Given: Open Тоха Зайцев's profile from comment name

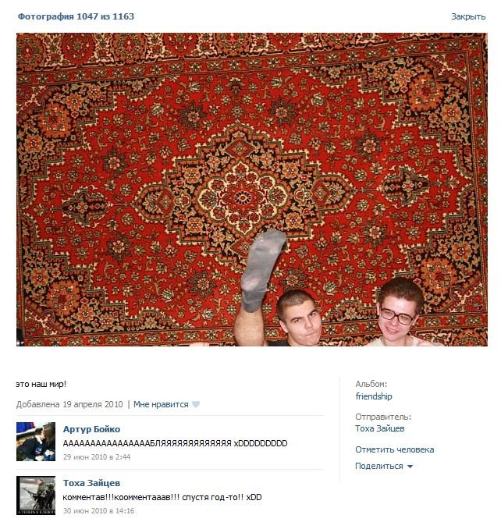Looking at the screenshot, I should pyautogui.click(x=91, y=483).
